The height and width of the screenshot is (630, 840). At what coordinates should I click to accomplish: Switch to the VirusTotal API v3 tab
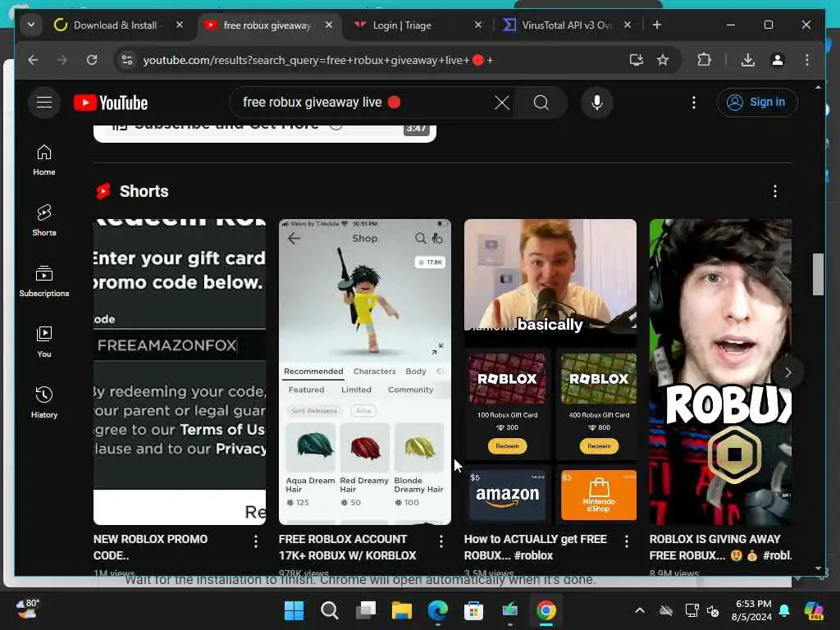point(566,25)
